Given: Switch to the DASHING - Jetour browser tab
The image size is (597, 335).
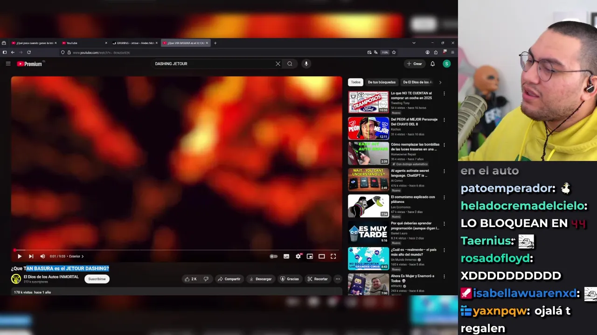Looking at the screenshot, I should click(x=134, y=43).
